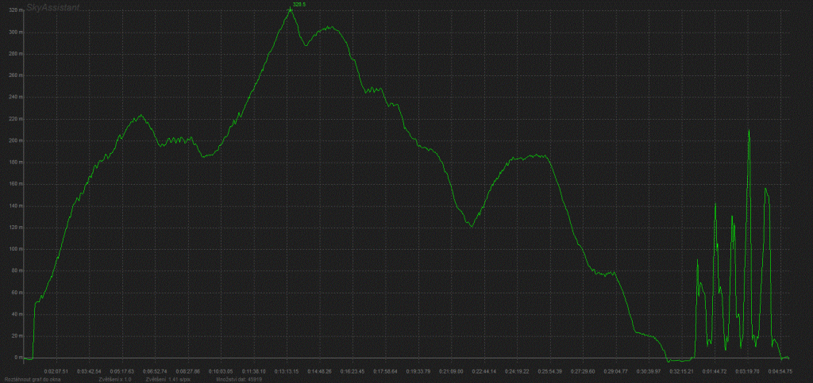Click the 0:02:07.51 time axis label
This screenshot has width=813, height=383.
(x=56, y=370)
